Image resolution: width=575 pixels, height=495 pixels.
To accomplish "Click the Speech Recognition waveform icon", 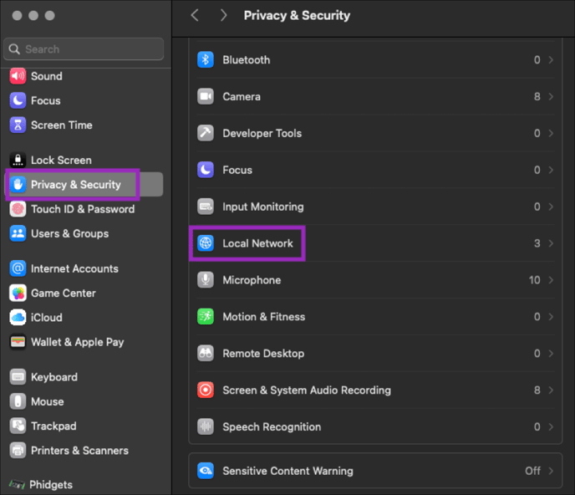I will (x=206, y=426).
